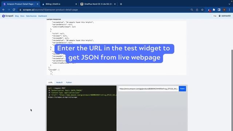Open the Blog link in the navbar

(17, 16)
